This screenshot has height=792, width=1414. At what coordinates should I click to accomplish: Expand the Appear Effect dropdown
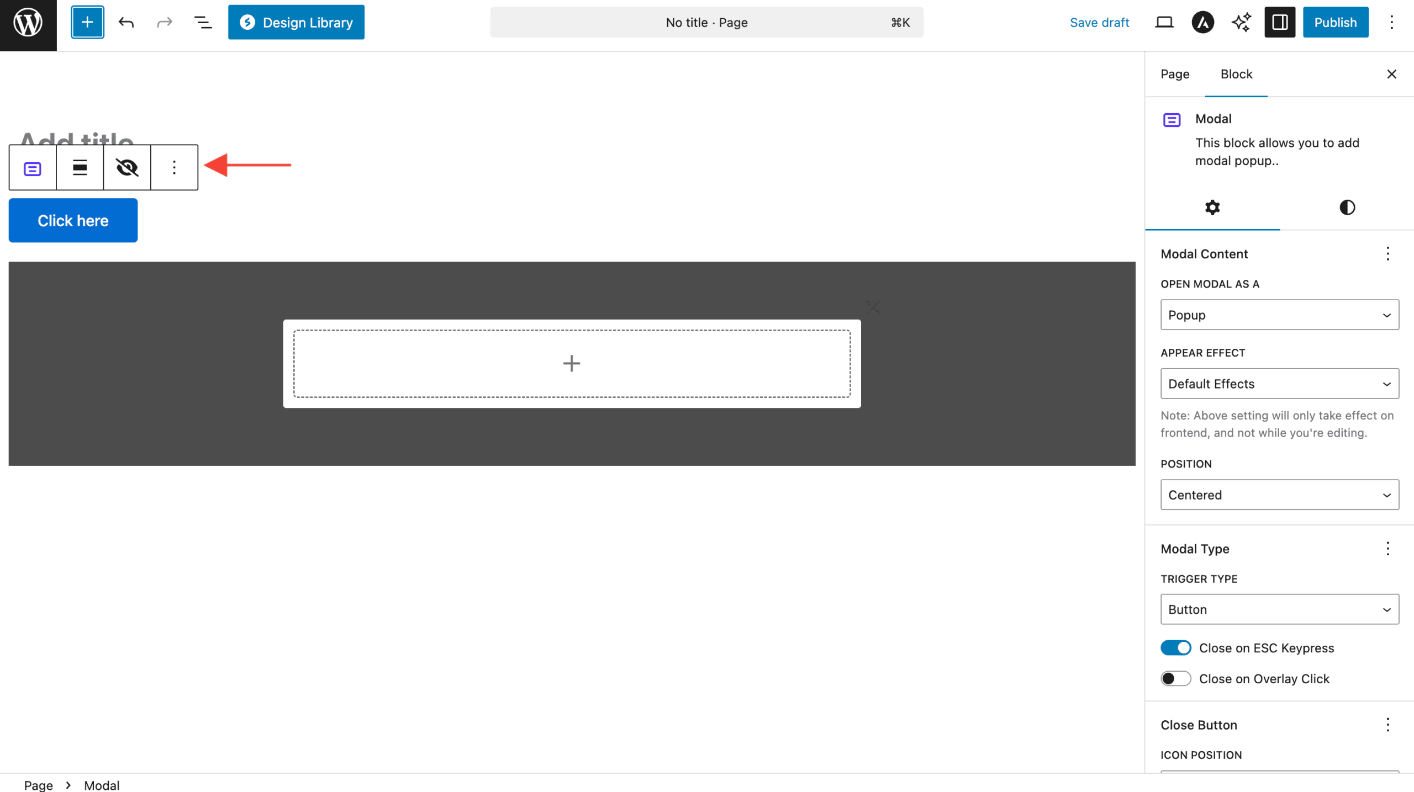1279,384
